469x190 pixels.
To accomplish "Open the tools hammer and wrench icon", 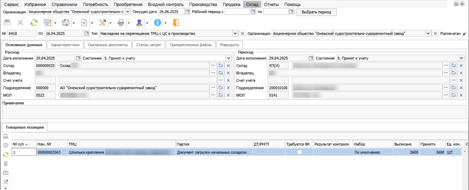I will [103, 22].
